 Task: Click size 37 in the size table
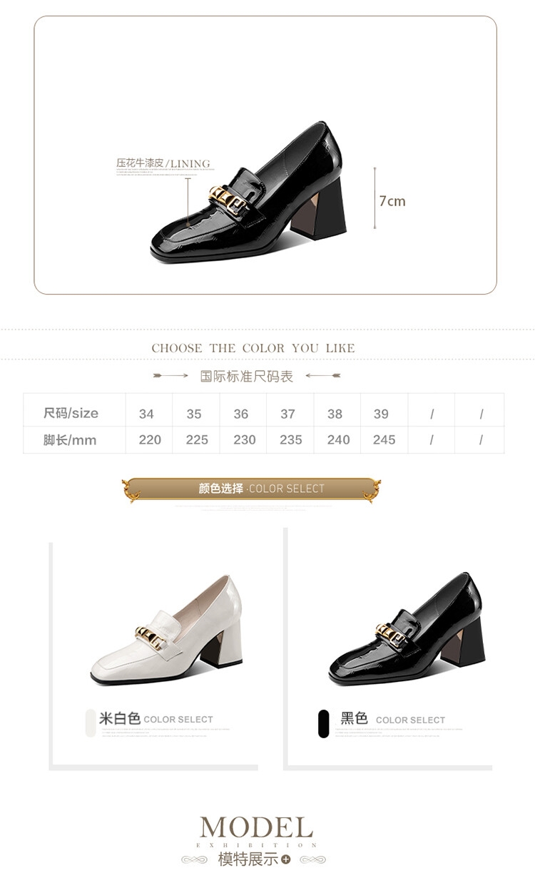click(287, 414)
